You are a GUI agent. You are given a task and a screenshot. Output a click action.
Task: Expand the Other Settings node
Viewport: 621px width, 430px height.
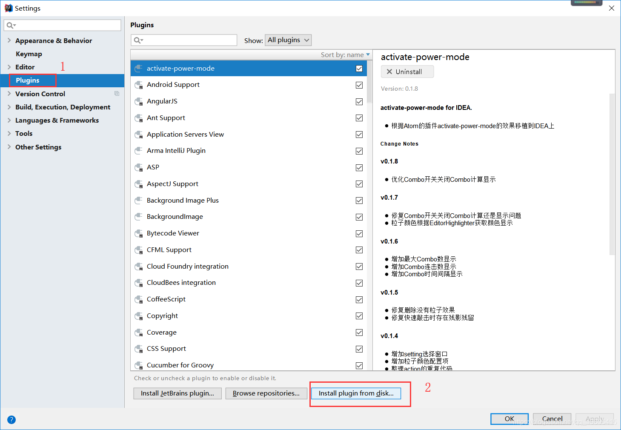click(x=9, y=147)
